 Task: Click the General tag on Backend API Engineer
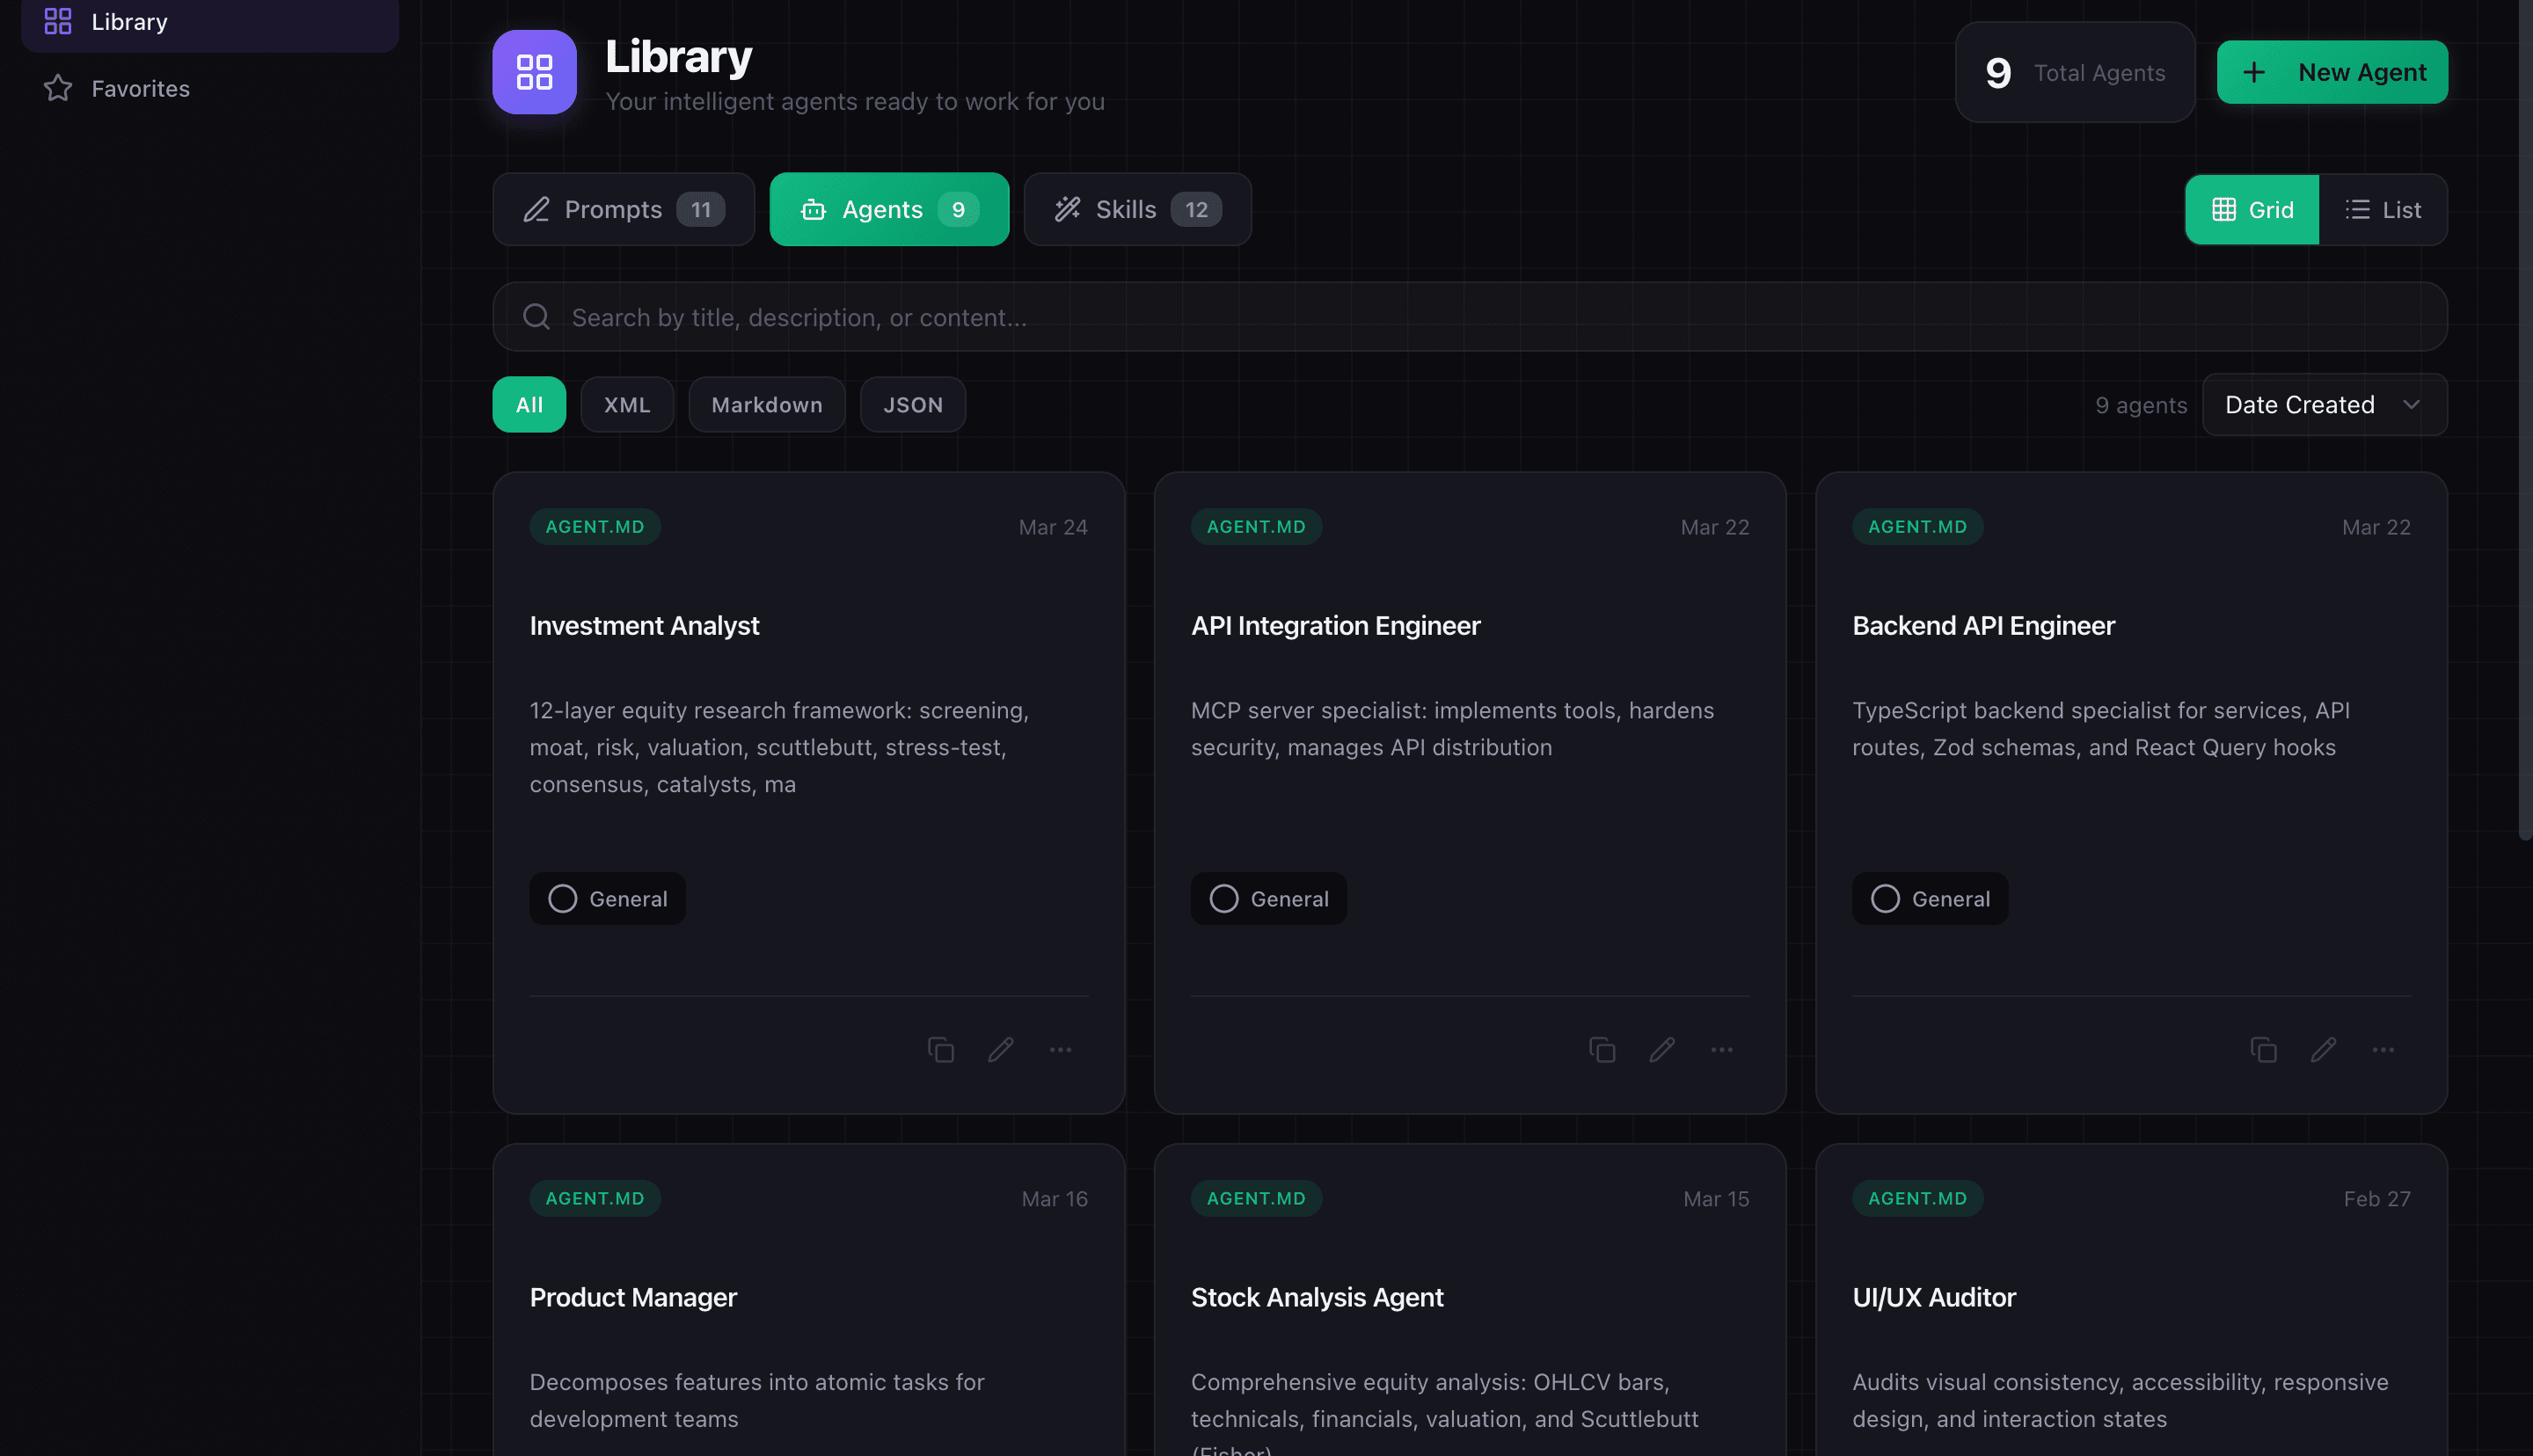click(1930, 899)
